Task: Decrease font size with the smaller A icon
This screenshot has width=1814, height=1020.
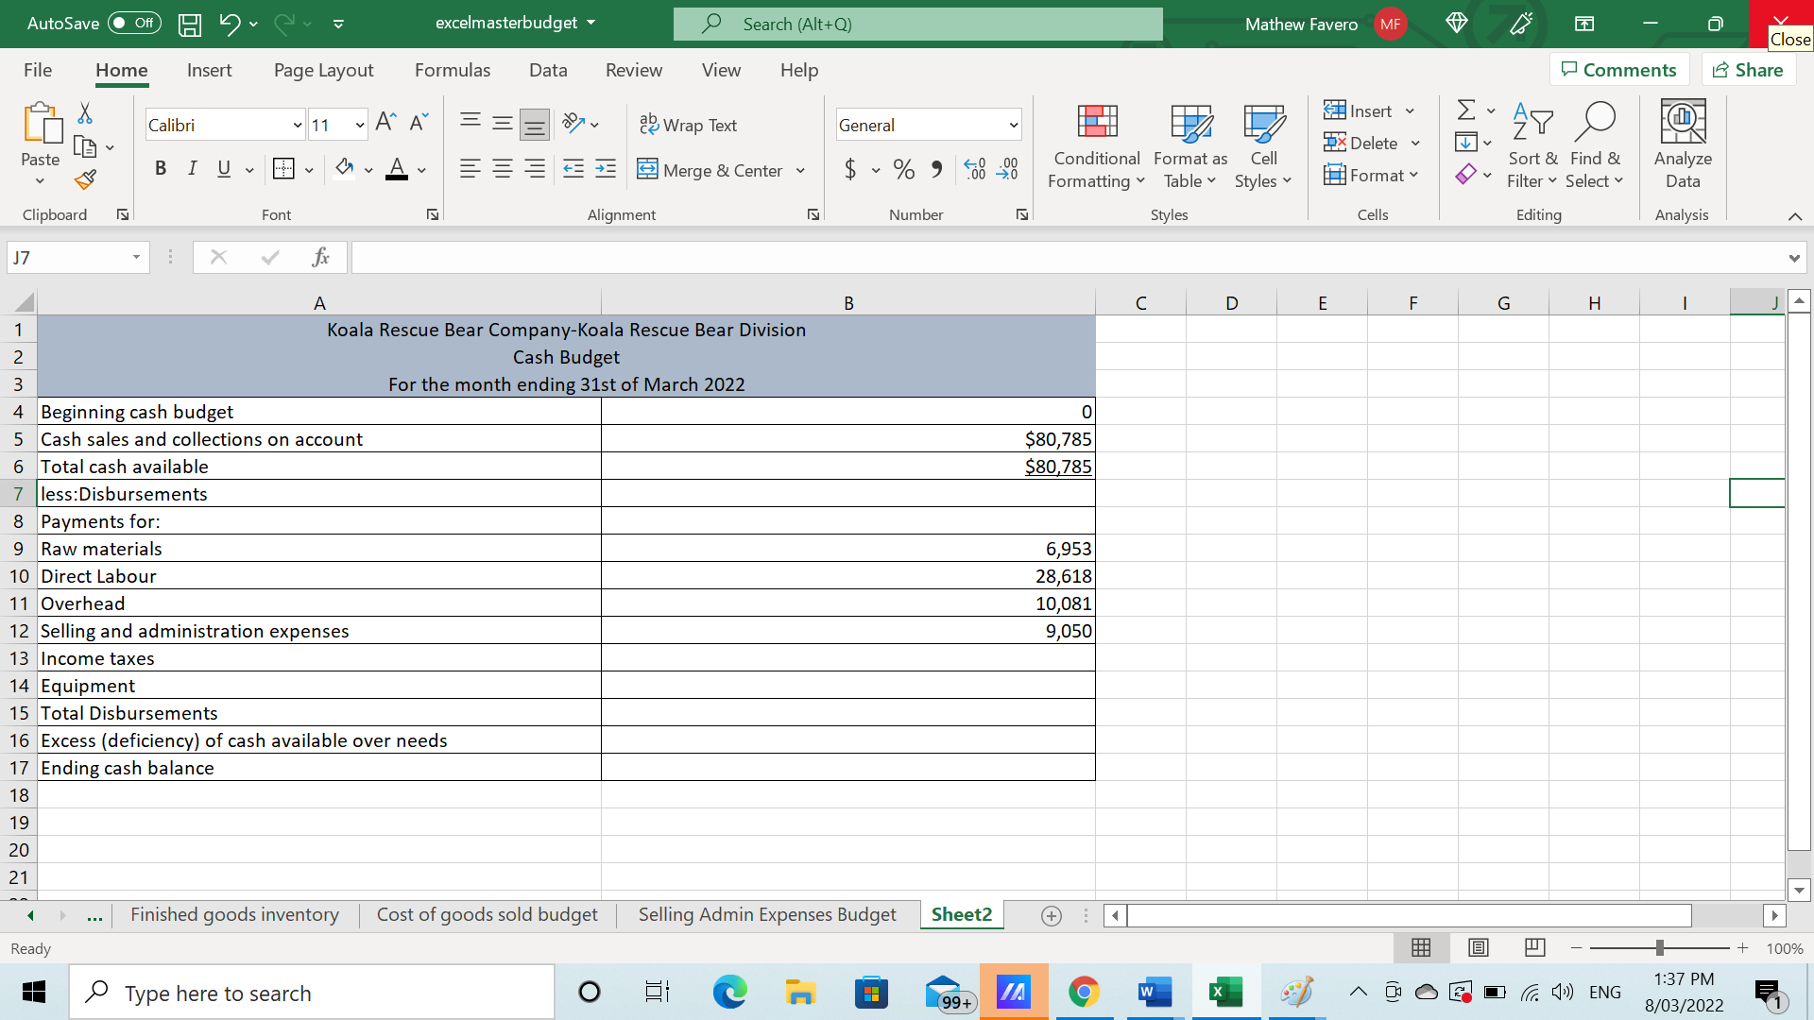Action: click(419, 122)
